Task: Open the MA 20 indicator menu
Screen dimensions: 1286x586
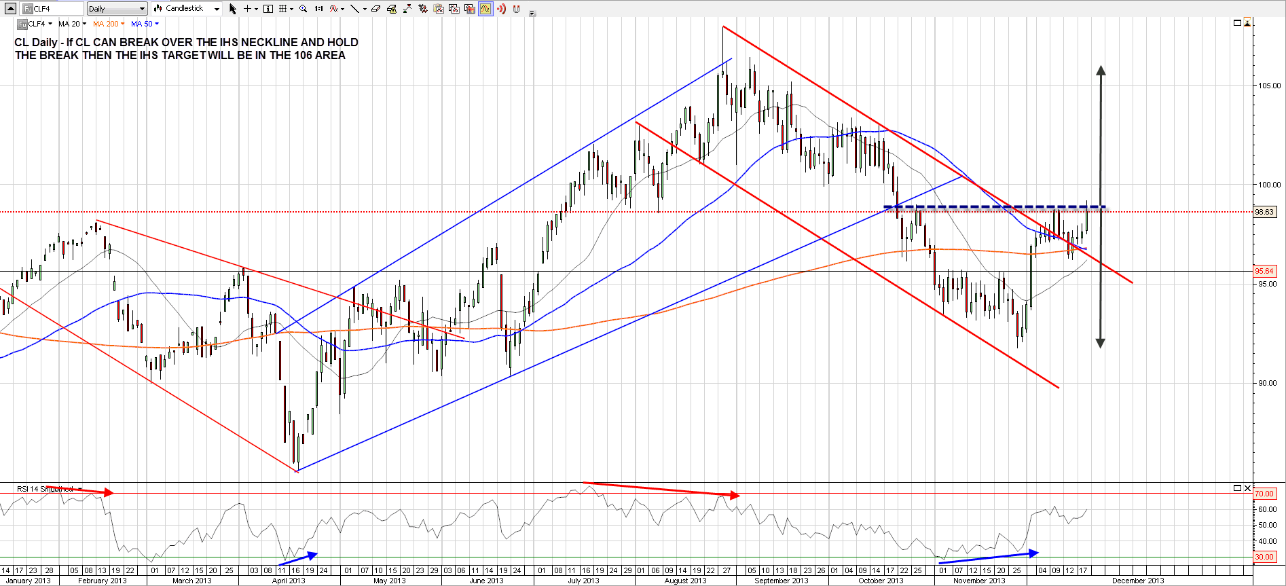Action: [x=72, y=24]
